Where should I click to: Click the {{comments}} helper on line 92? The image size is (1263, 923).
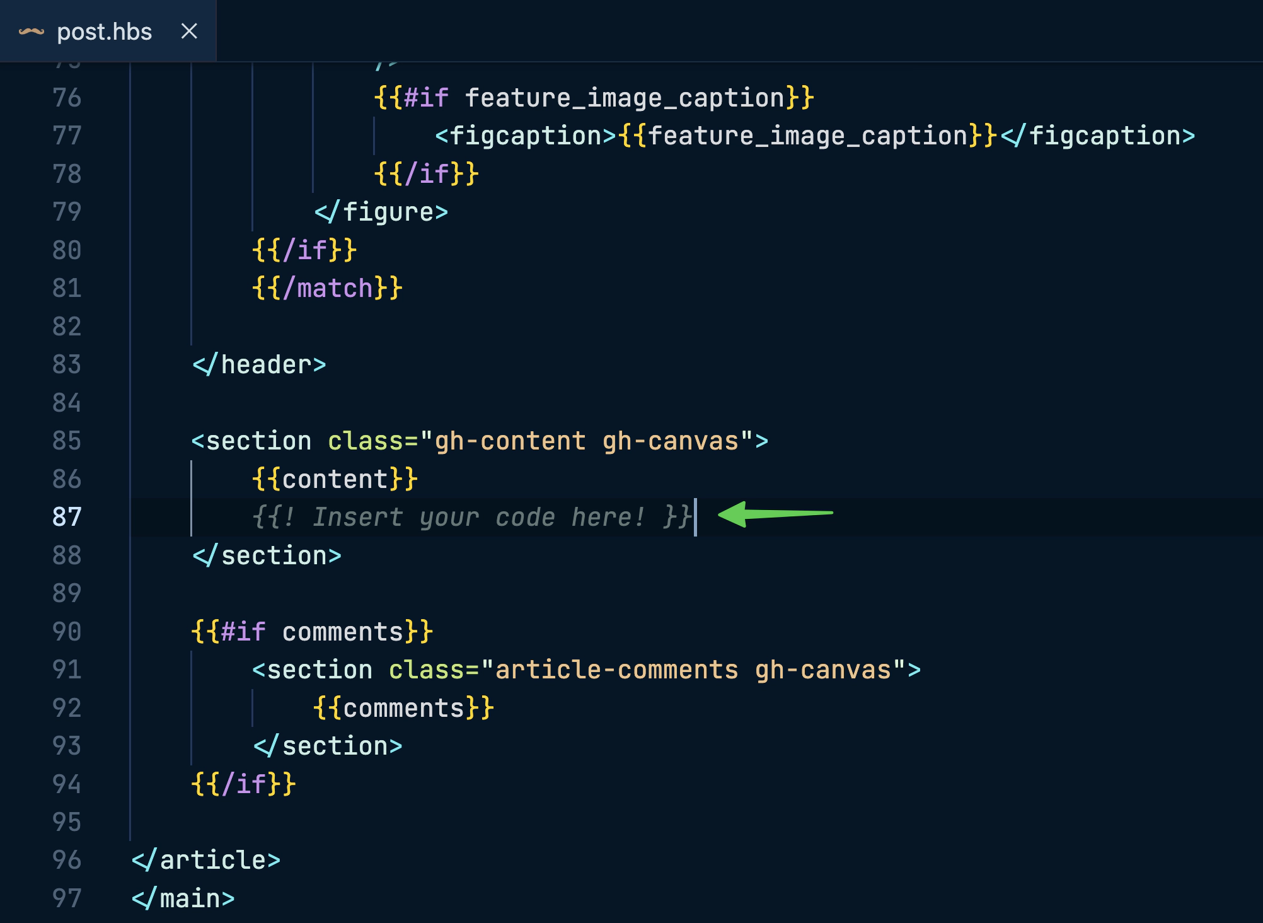click(403, 708)
